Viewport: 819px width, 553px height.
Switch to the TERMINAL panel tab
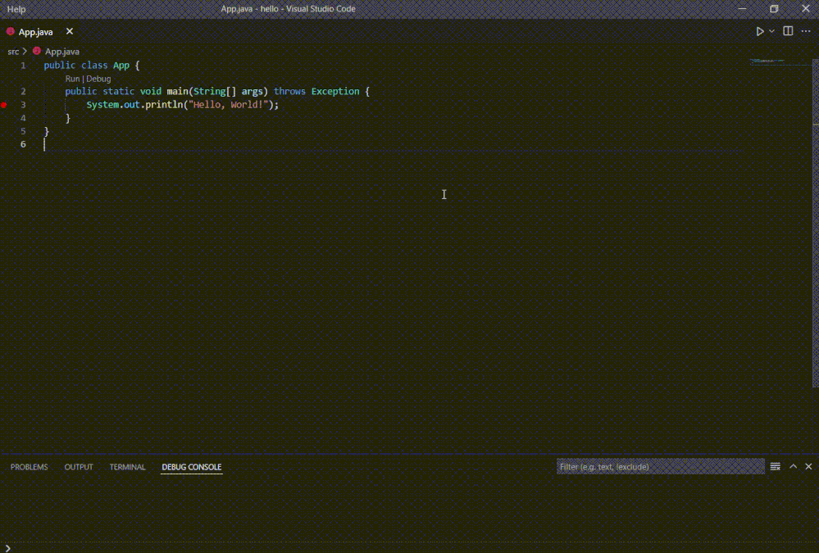tap(127, 467)
